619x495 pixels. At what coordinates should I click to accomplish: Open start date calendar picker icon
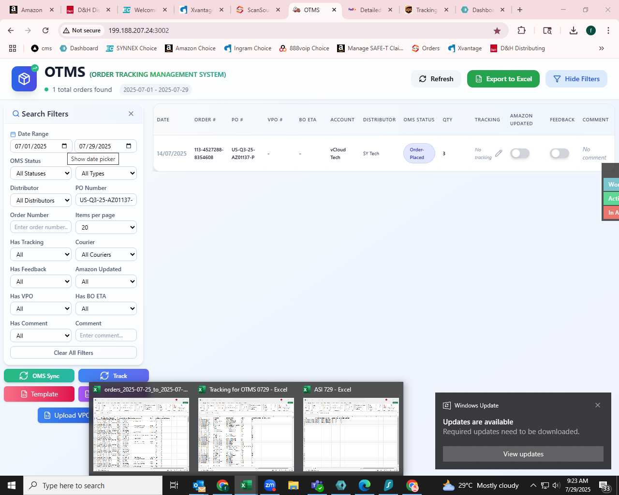pos(64,146)
